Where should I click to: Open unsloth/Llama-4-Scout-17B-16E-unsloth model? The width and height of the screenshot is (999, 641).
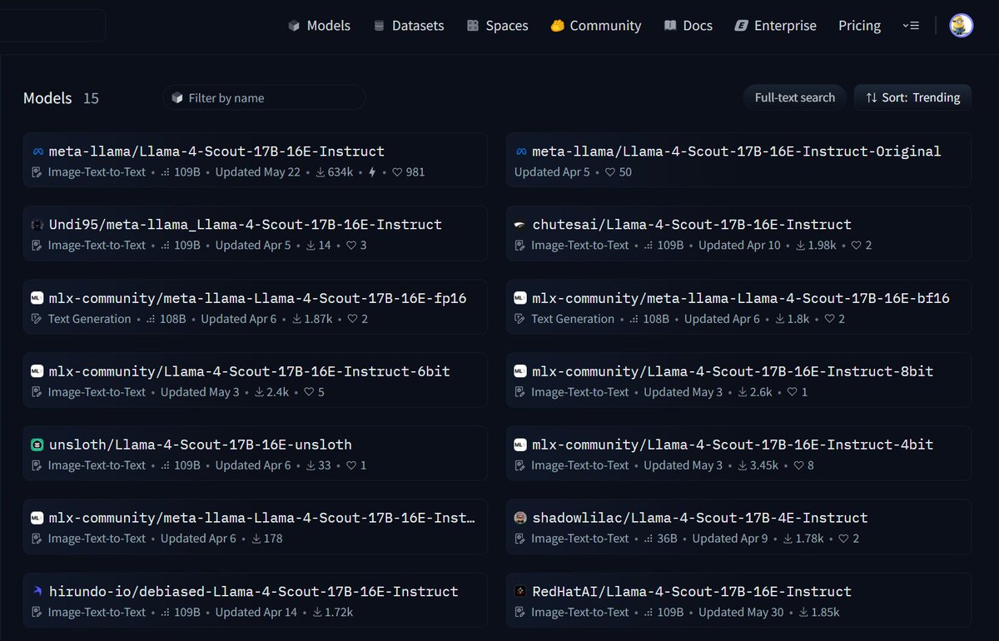click(x=255, y=454)
